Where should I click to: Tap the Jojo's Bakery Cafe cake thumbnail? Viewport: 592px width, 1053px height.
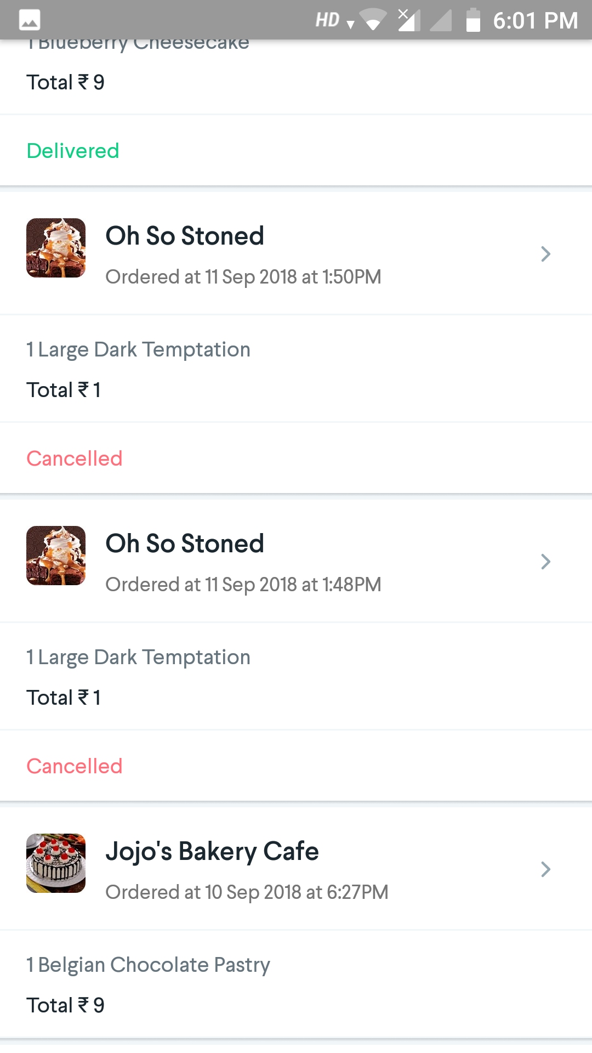pos(56,863)
